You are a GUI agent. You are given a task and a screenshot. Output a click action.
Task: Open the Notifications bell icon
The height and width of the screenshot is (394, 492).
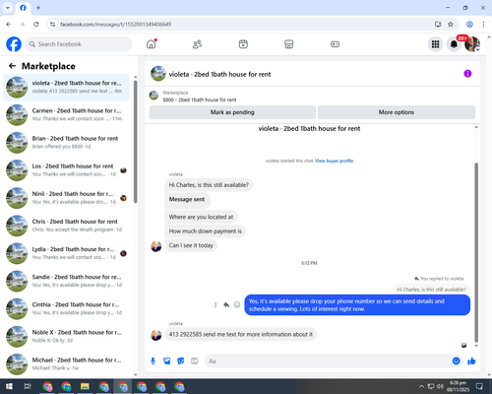point(454,44)
